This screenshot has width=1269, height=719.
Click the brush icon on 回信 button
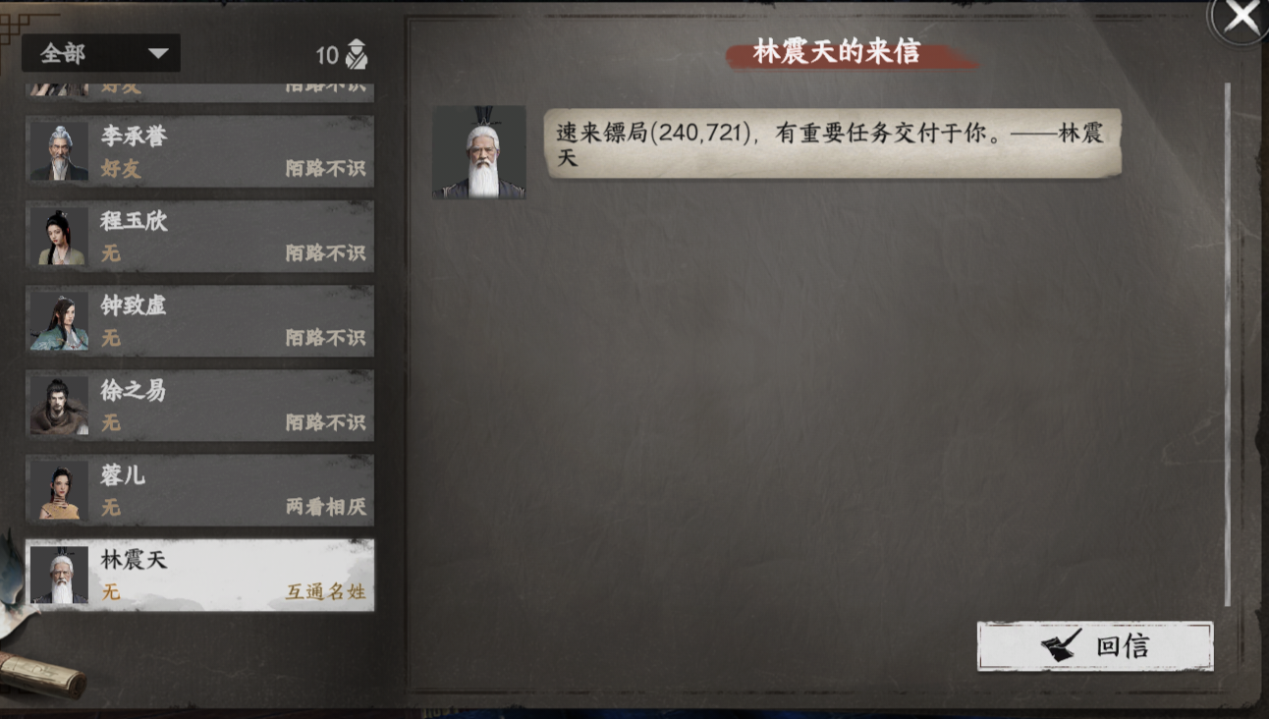coord(1061,645)
